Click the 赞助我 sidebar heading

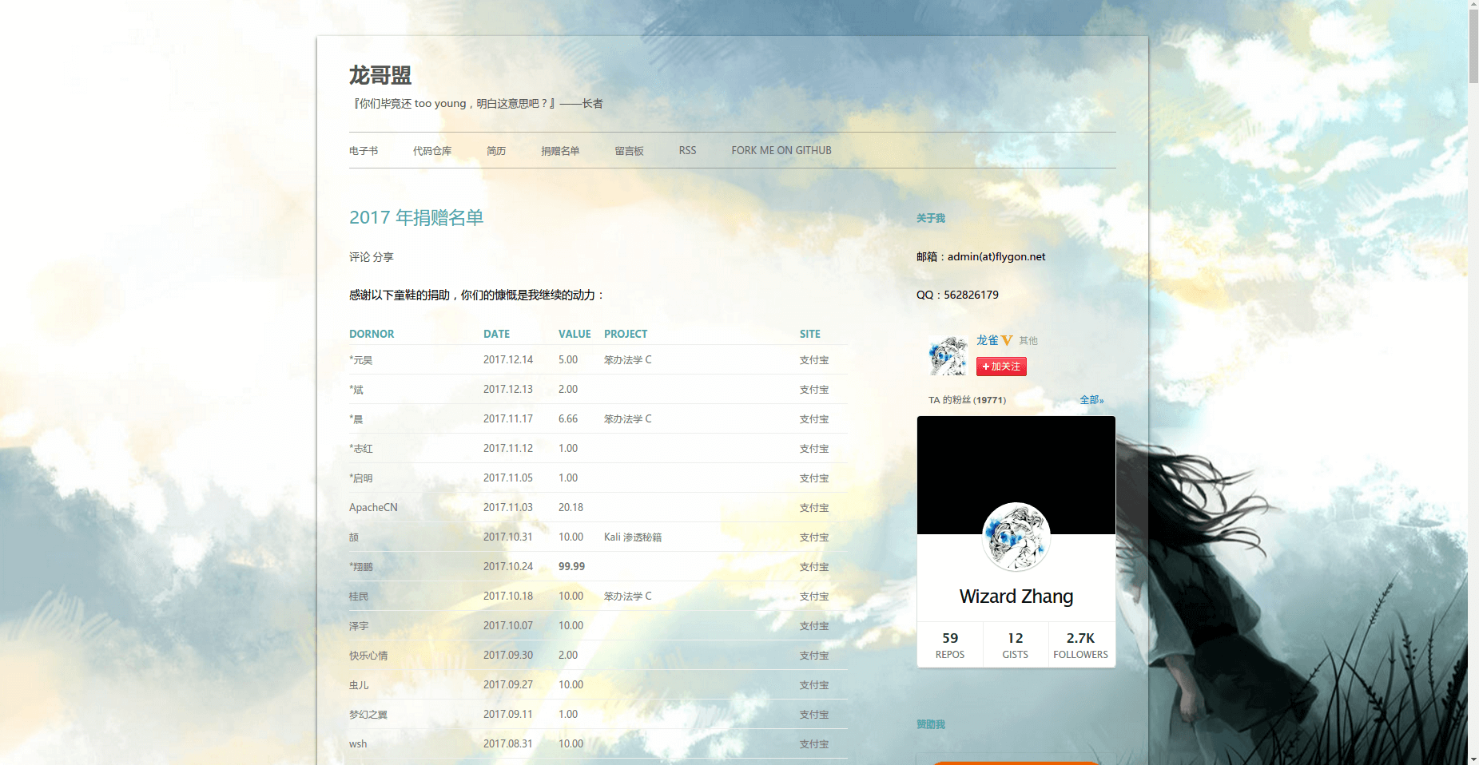pyautogui.click(x=931, y=724)
